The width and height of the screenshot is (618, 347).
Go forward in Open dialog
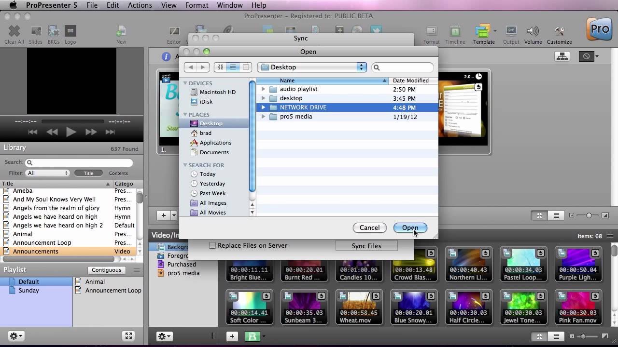[203, 67]
